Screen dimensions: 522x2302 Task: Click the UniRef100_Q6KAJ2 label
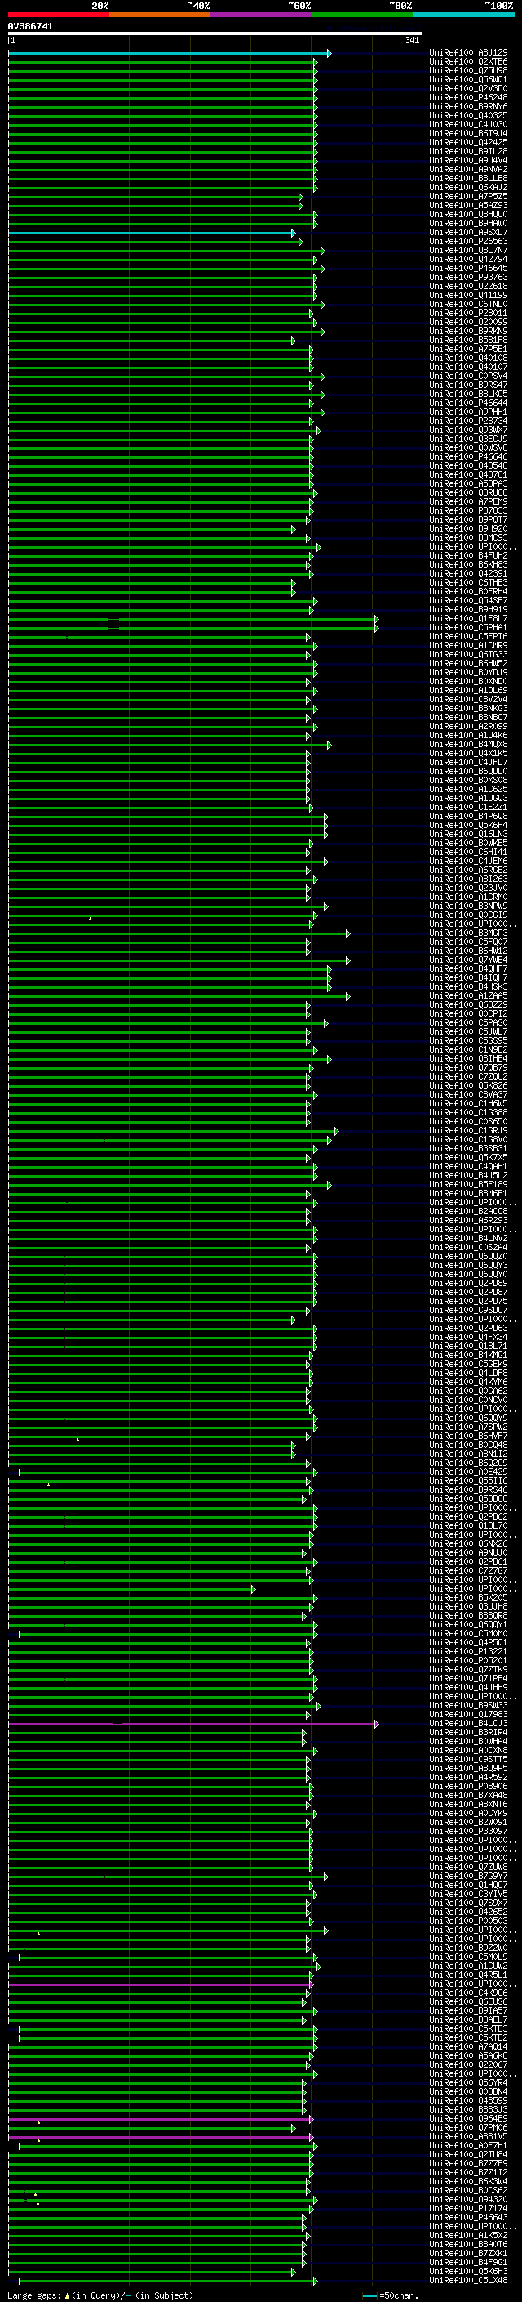point(468,188)
